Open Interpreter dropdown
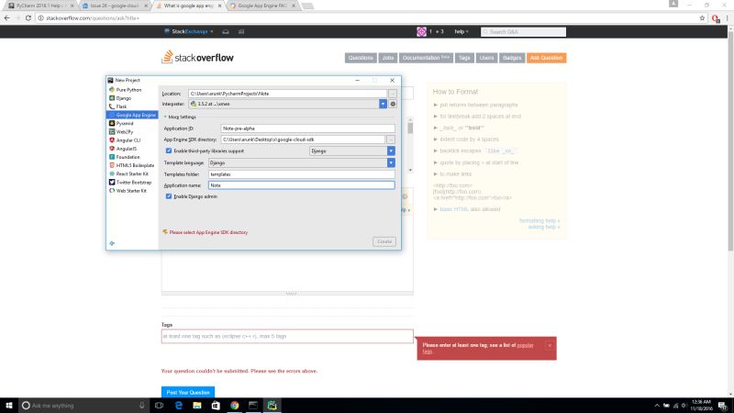The image size is (734, 413). pyautogui.click(x=383, y=104)
